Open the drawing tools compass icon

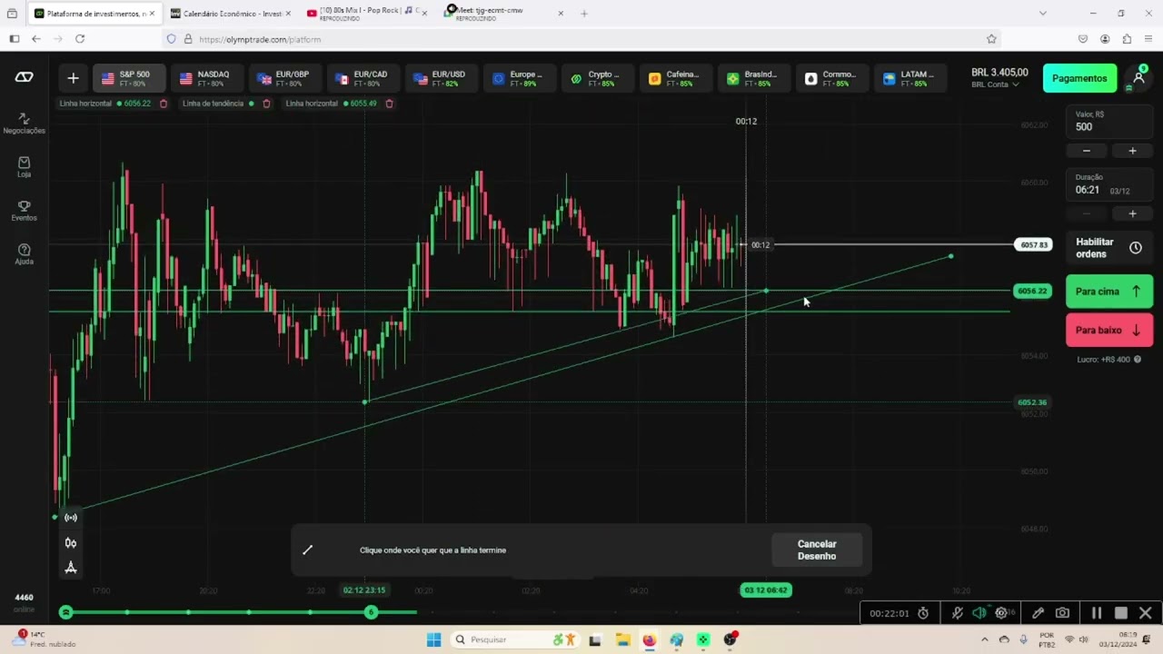(x=71, y=568)
